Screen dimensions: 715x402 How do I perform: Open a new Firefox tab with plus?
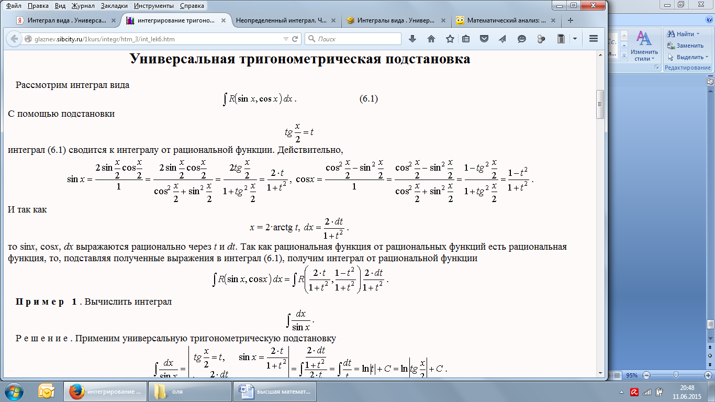click(571, 21)
